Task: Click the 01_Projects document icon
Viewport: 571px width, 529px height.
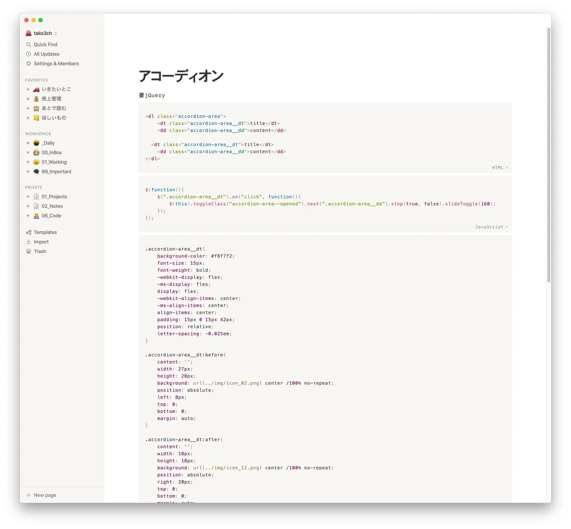Action: pos(36,196)
